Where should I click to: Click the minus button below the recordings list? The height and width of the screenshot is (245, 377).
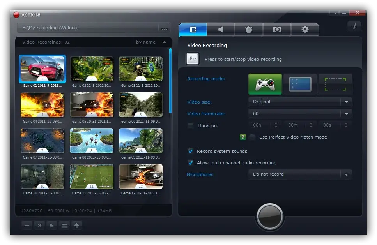[27, 226]
